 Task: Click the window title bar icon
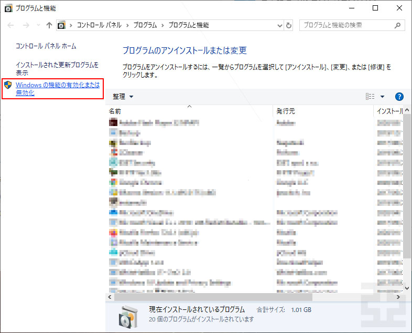pos(8,8)
